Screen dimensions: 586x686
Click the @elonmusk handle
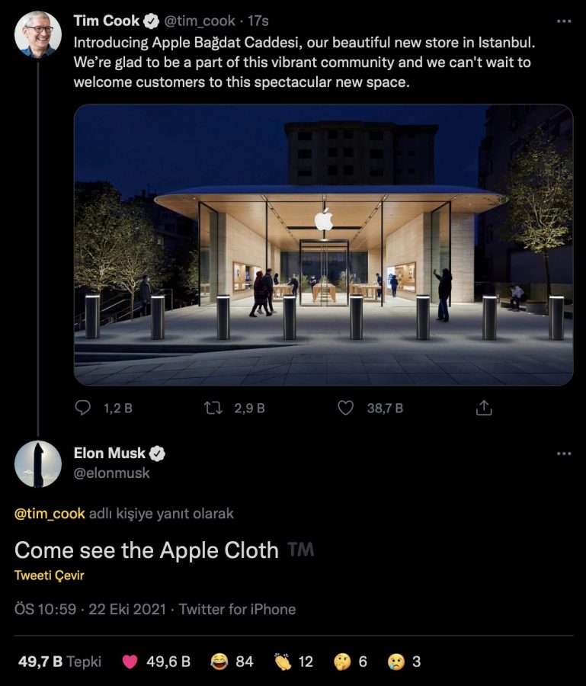click(x=111, y=473)
